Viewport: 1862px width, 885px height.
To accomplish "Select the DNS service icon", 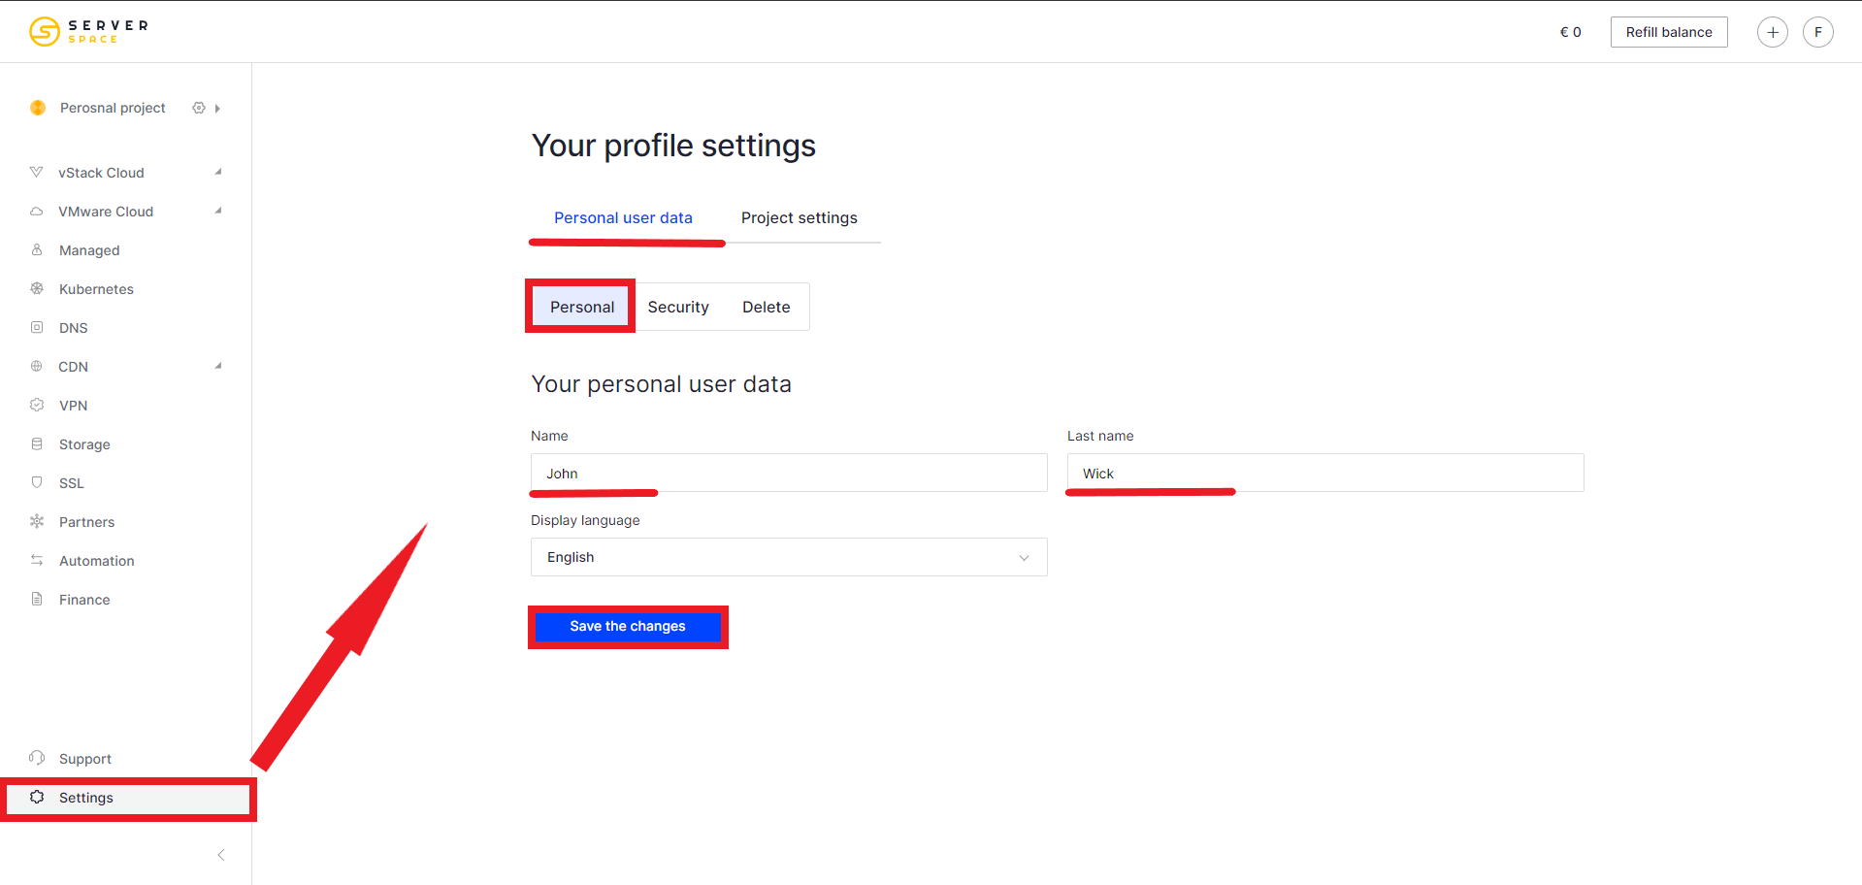I will [36, 327].
